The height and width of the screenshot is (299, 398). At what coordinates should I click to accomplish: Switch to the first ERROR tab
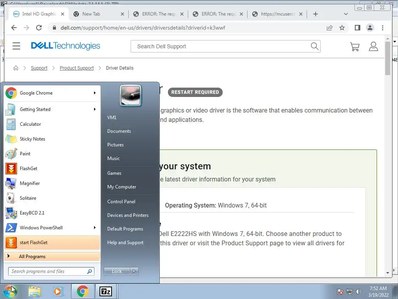point(159,14)
